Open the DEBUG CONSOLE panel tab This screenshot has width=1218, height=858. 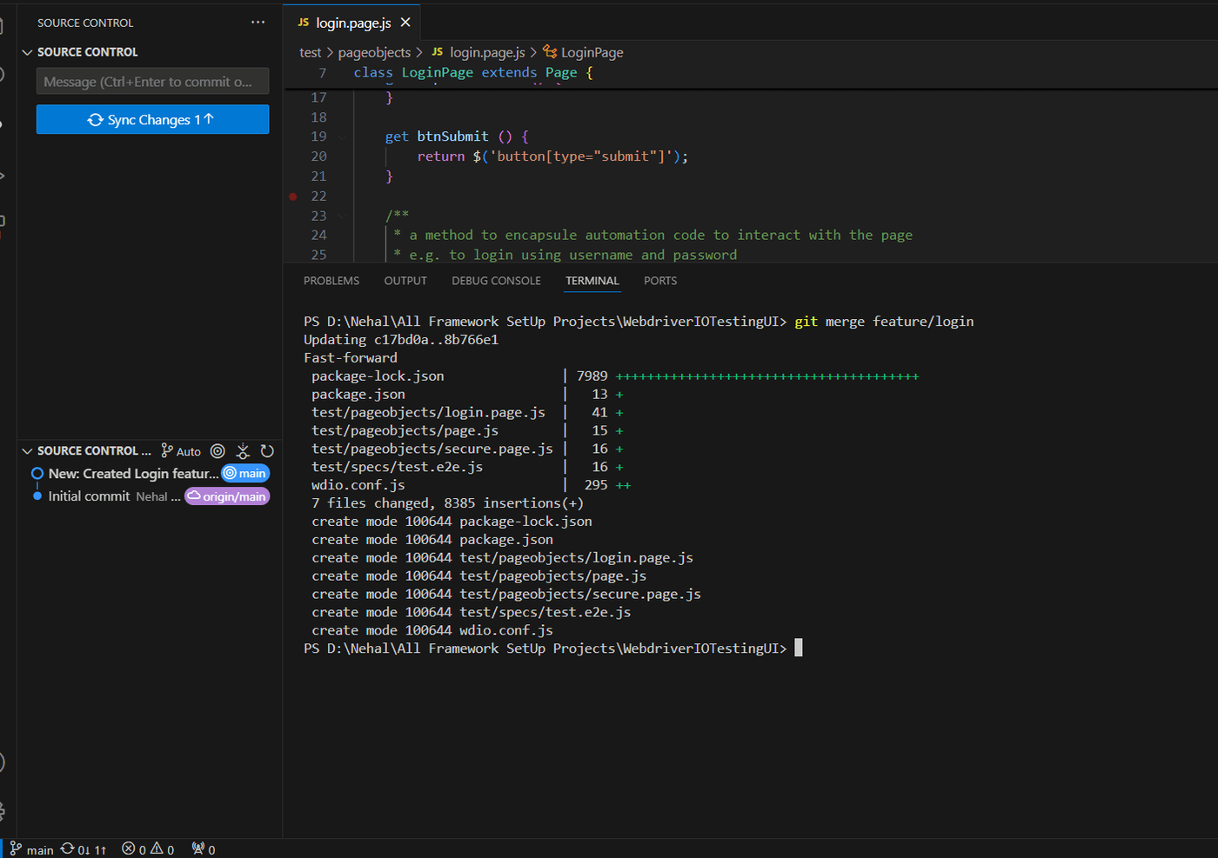[496, 281]
